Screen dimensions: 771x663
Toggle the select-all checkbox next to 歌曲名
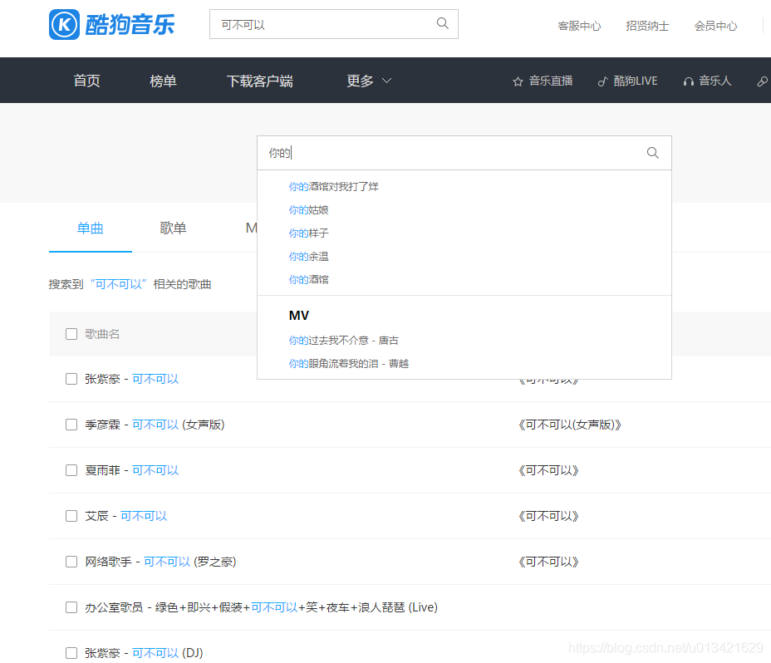(x=71, y=334)
